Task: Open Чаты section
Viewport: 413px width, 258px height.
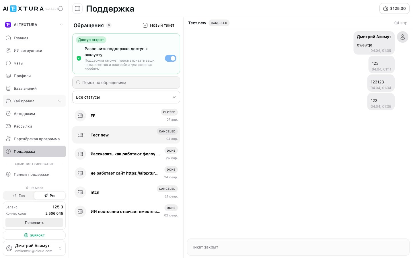Action: coord(34,63)
